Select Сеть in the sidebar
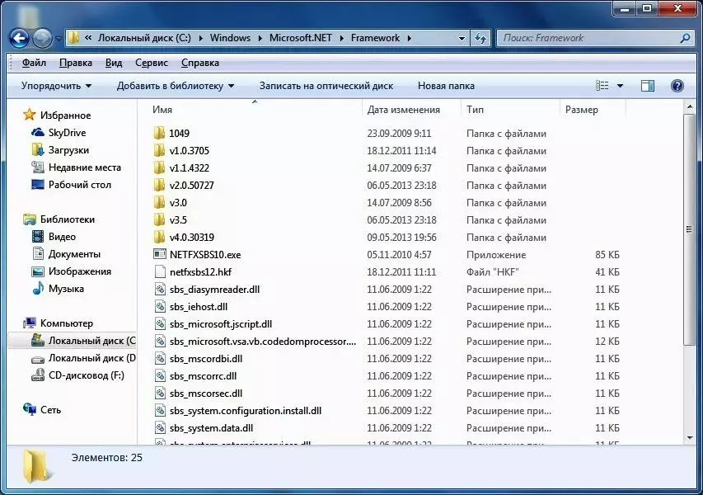This screenshot has width=703, height=495. pyautogui.click(x=42, y=410)
